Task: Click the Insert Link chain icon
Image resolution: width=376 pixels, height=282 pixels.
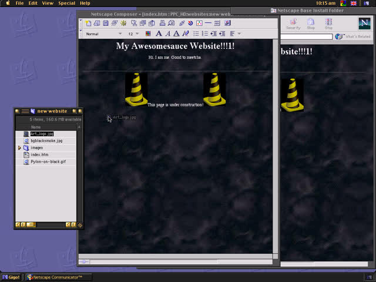Action: (182, 23)
